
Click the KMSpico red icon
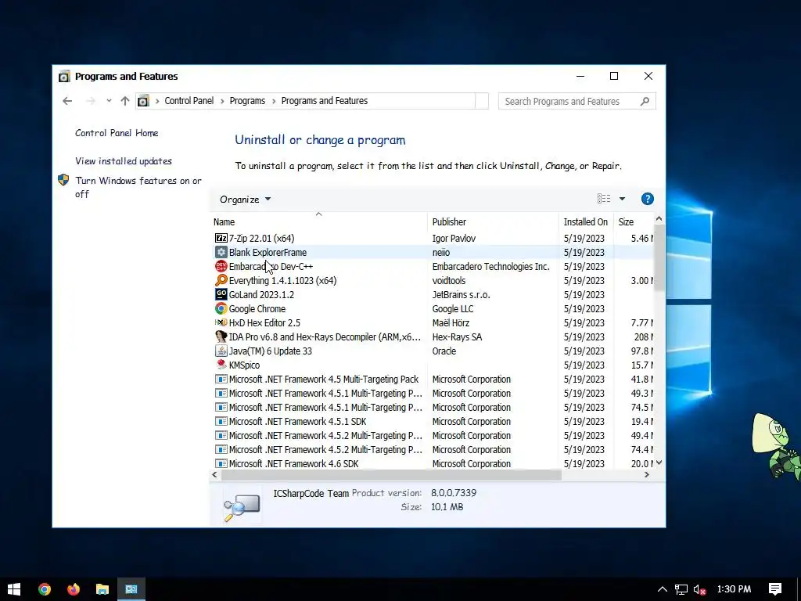221,365
